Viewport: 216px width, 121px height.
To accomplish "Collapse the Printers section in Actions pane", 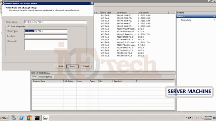I will coord(214,16).
